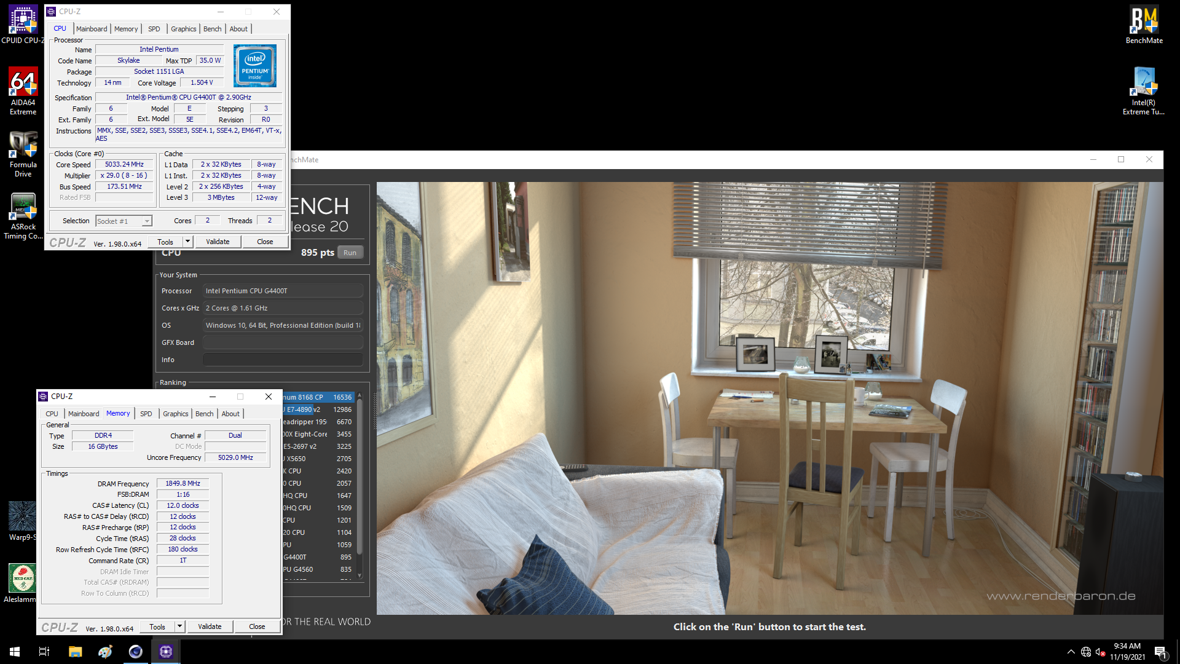
Task: Click the paint palette app on taskbar
Action: click(105, 652)
